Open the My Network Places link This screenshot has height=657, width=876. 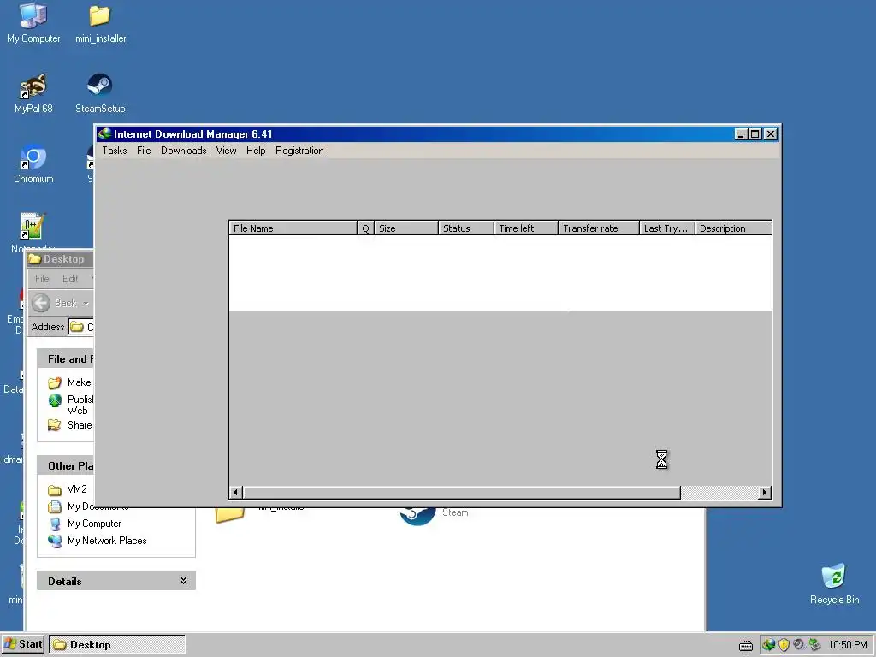click(x=107, y=541)
